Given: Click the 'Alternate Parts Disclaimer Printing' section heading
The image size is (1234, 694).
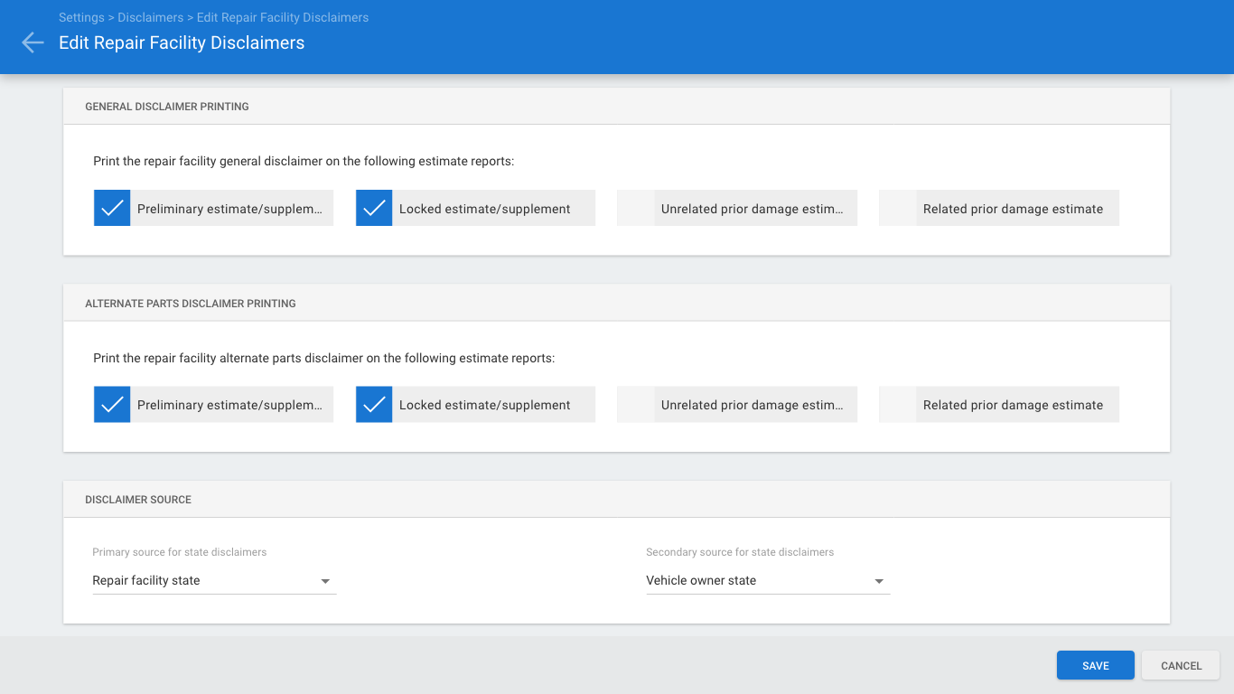Looking at the screenshot, I should (x=191, y=304).
